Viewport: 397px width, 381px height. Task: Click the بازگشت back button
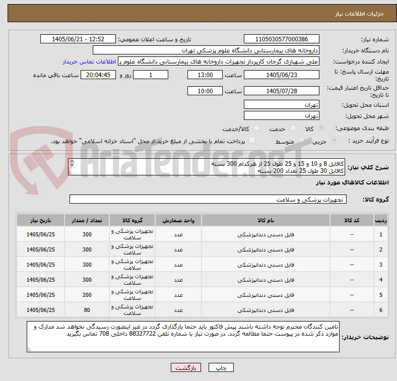186,367
